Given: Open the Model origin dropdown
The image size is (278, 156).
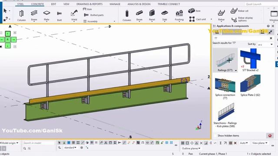Looking at the screenshot, I should coord(10,143).
